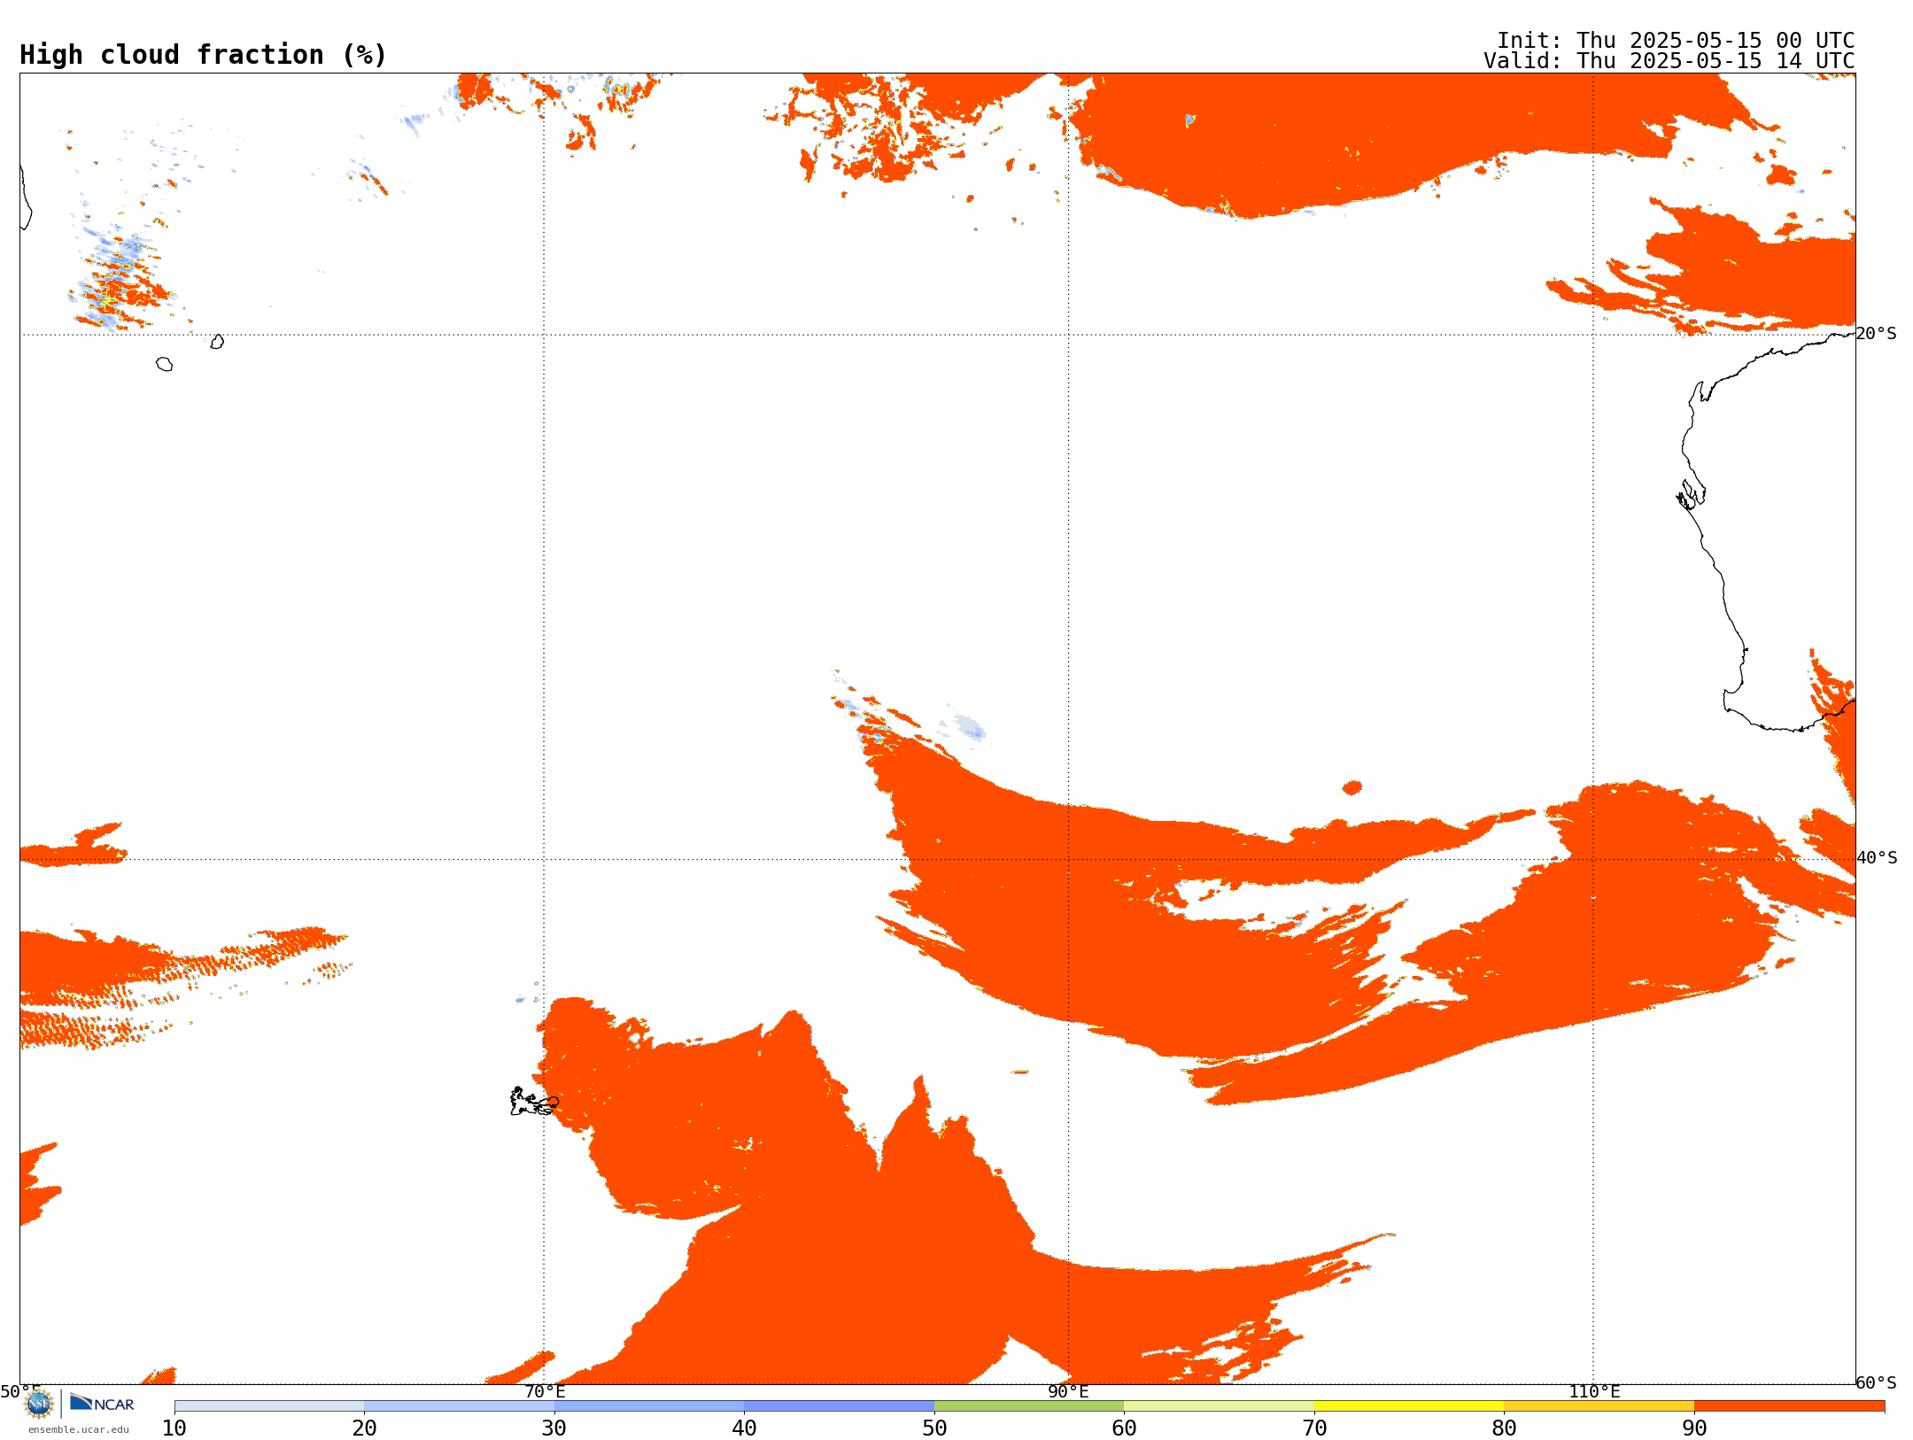Click the 110°E longitude label

point(1594,1391)
